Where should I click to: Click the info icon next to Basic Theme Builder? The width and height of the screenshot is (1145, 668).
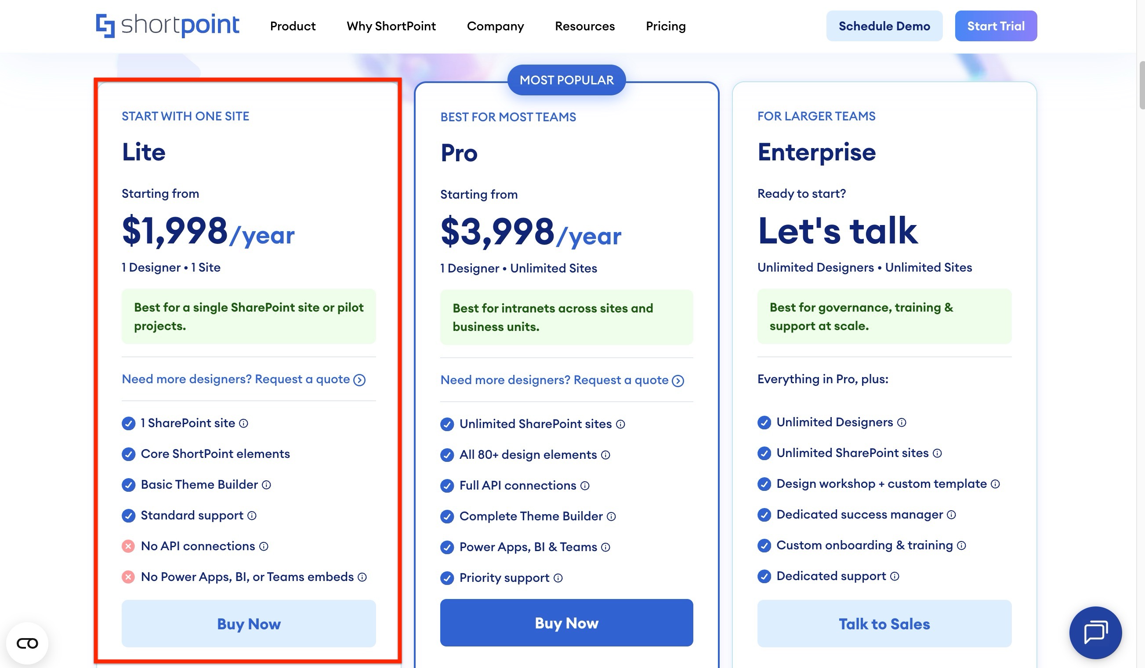click(266, 485)
